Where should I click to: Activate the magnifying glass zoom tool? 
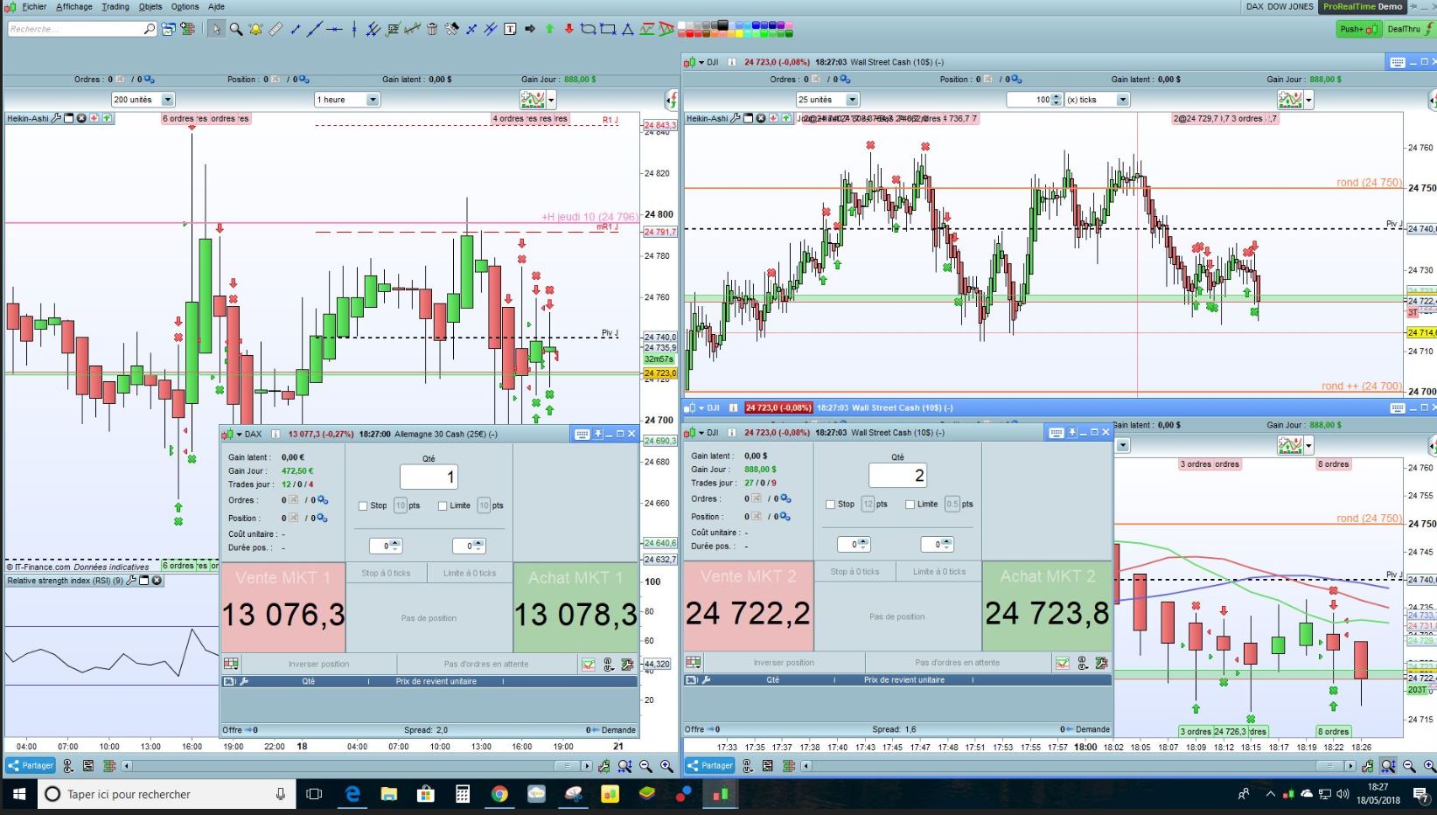point(236,29)
